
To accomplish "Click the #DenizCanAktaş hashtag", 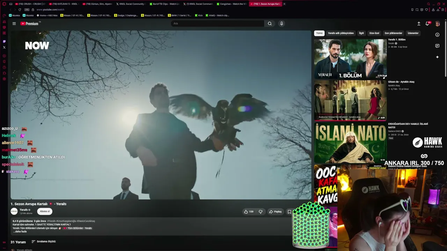I will point(86,221).
